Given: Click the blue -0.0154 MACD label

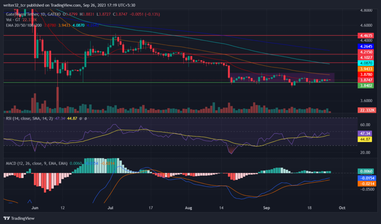Looking at the screenshot, I should (367, 178).
